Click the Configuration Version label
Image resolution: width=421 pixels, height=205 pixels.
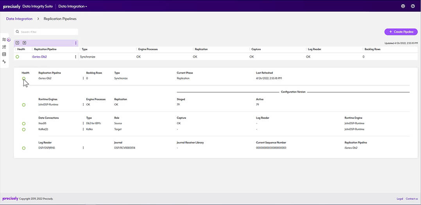(293, 92)
